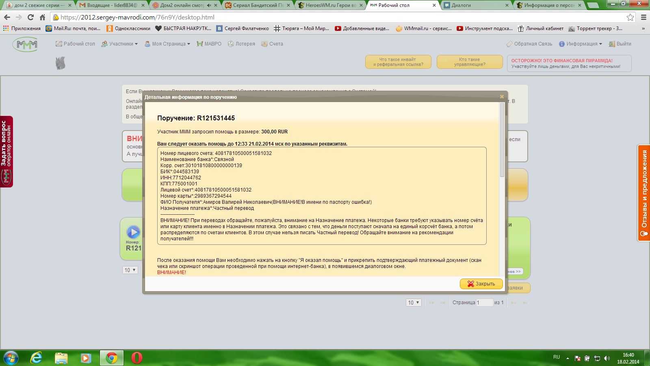Open МАВРО menu item
The height and width of the screenshot is (366, 650).
click(x=209, y=44)
